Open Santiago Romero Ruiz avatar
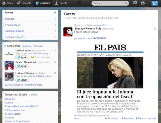161x123 pixels. pyautogui.click(x=68, y=32)
